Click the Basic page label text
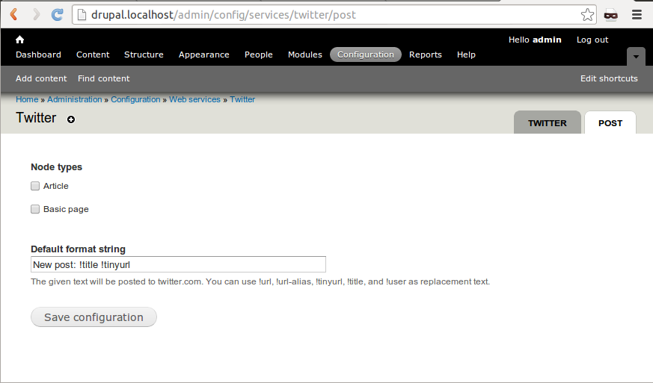Image resolution: width=653 pixels, height=383 pixels. [66, 209]
